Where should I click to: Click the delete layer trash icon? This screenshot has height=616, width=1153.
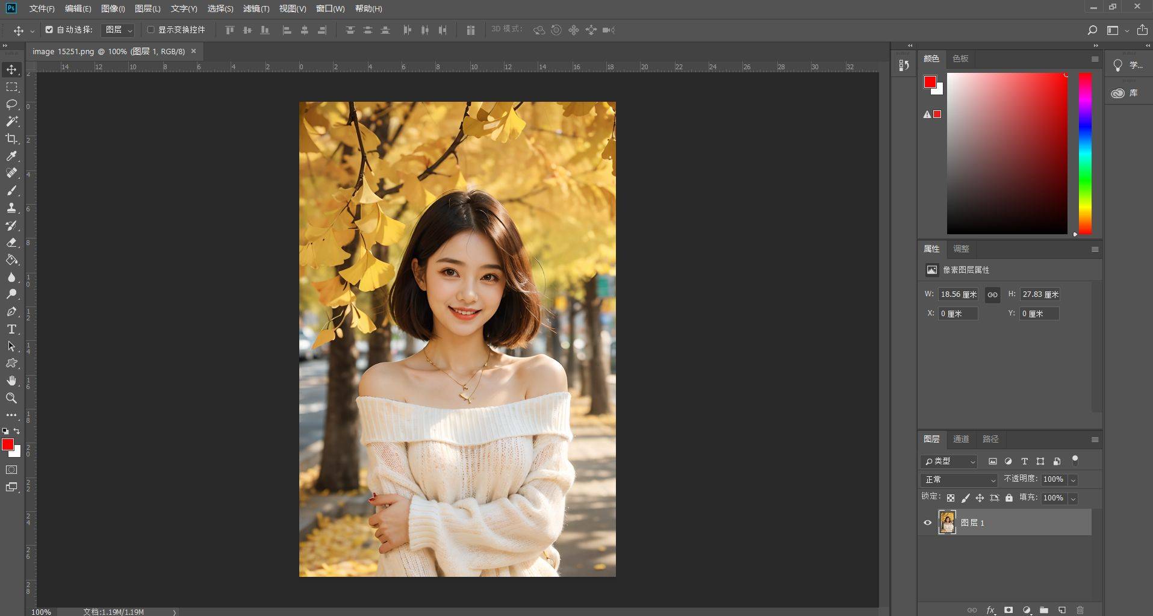(x=1080, y=610)
